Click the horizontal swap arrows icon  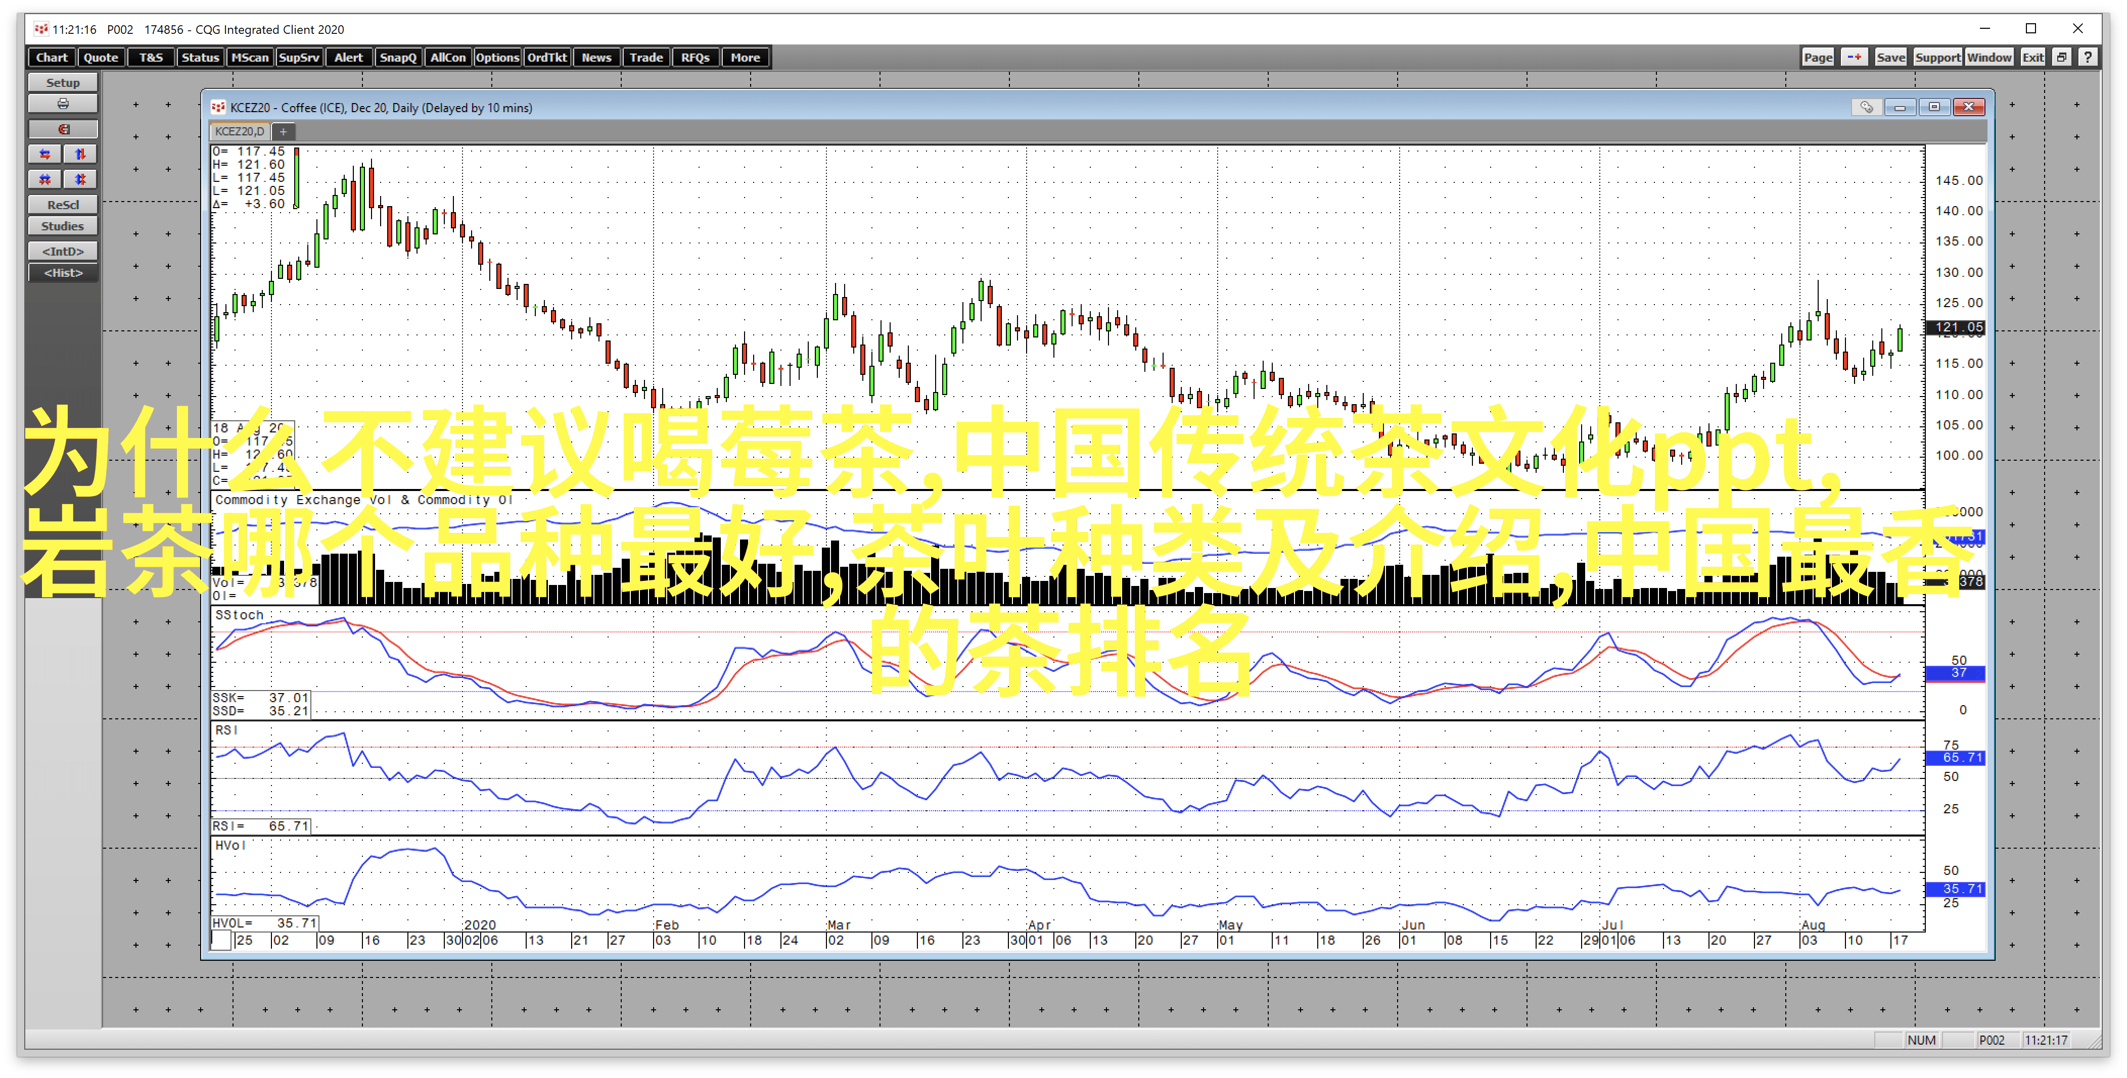45,155
